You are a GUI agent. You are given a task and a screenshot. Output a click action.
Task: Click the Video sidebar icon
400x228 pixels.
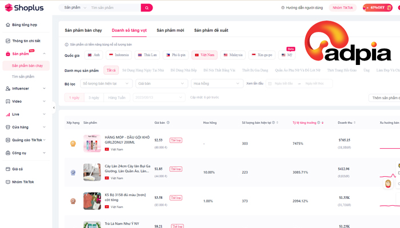(x=8, y=101)
